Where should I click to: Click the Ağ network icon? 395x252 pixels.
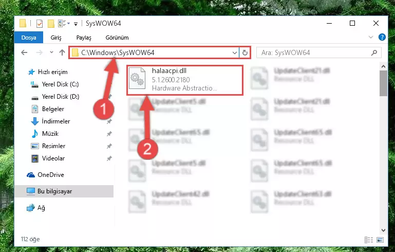click(x=31, y=208)
